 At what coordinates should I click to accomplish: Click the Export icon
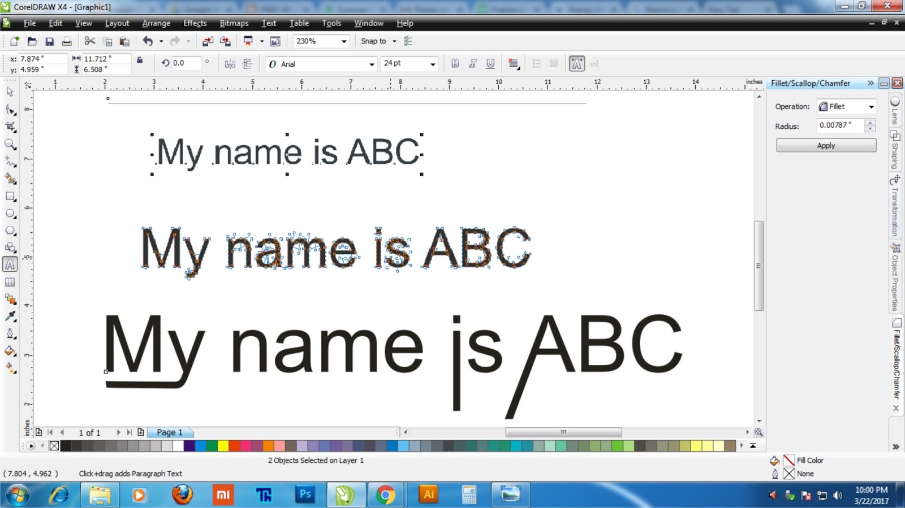pyautogui.click(x=225, y=41)
